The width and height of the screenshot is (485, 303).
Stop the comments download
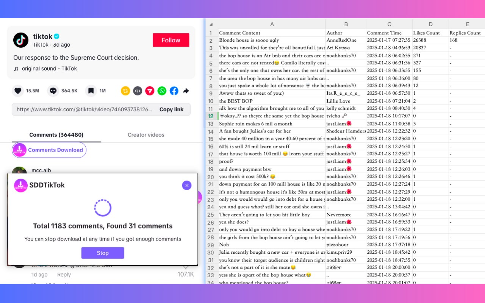click(103, 253)
